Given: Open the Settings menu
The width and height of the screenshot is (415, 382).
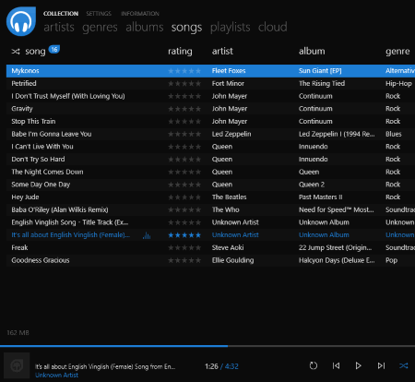Looking at the screenshot, I should pos(99,14).
